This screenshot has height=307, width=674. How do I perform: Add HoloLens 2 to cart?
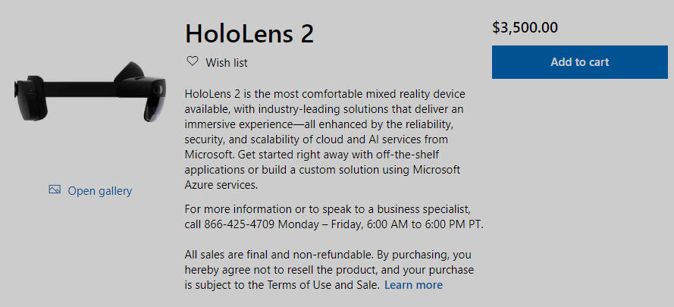(x=579, y=62)
